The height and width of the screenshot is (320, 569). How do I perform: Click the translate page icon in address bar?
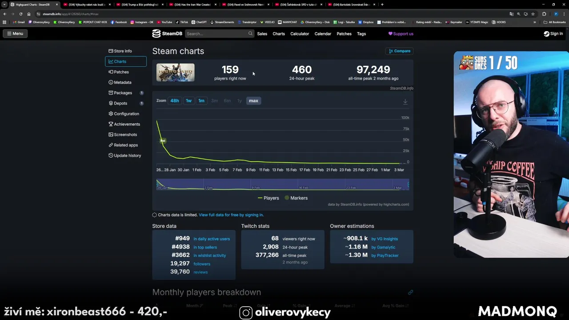[x=511, y=14]
